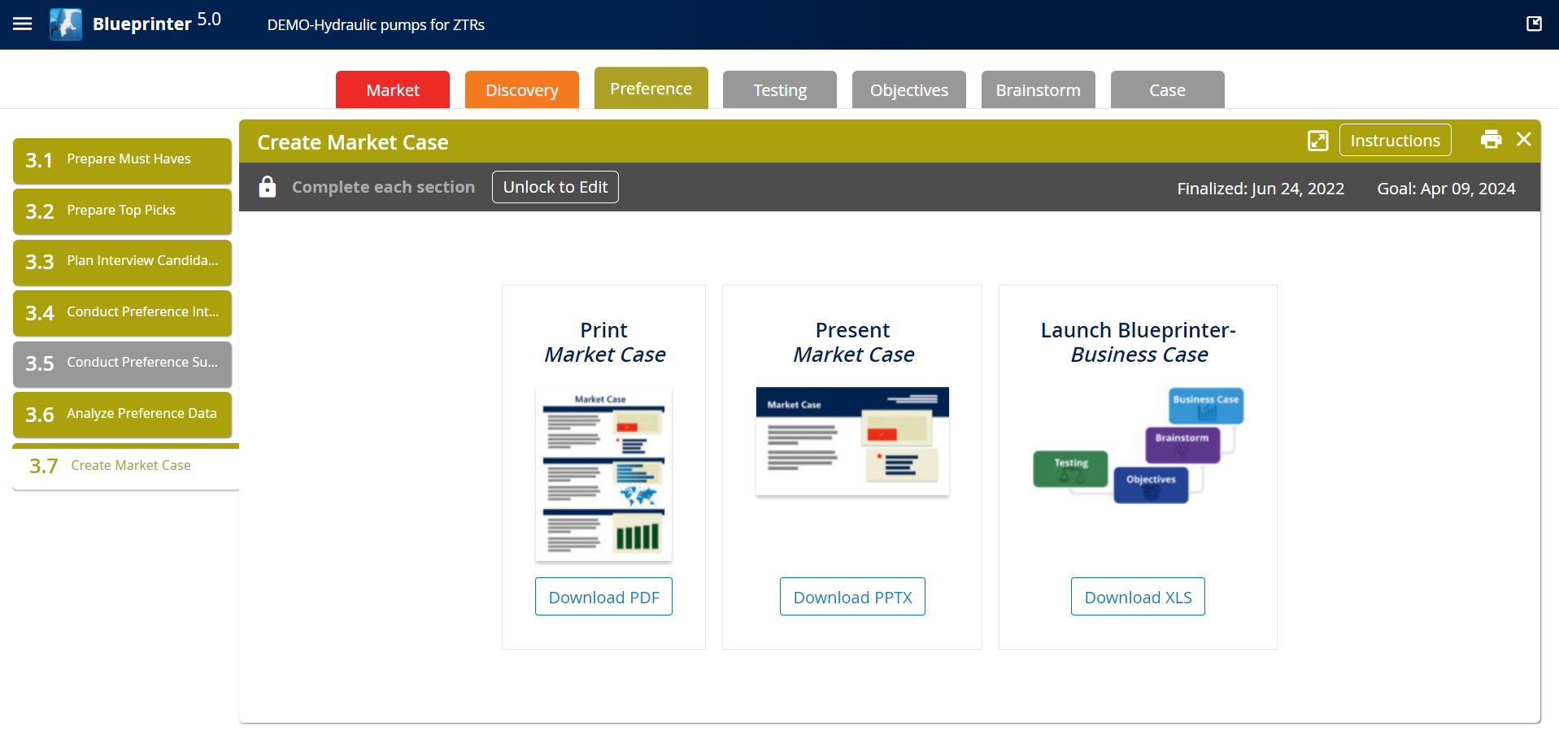Switch to the Brainstorm tab
1559x735 pixels.
(x=1039, y=89)
